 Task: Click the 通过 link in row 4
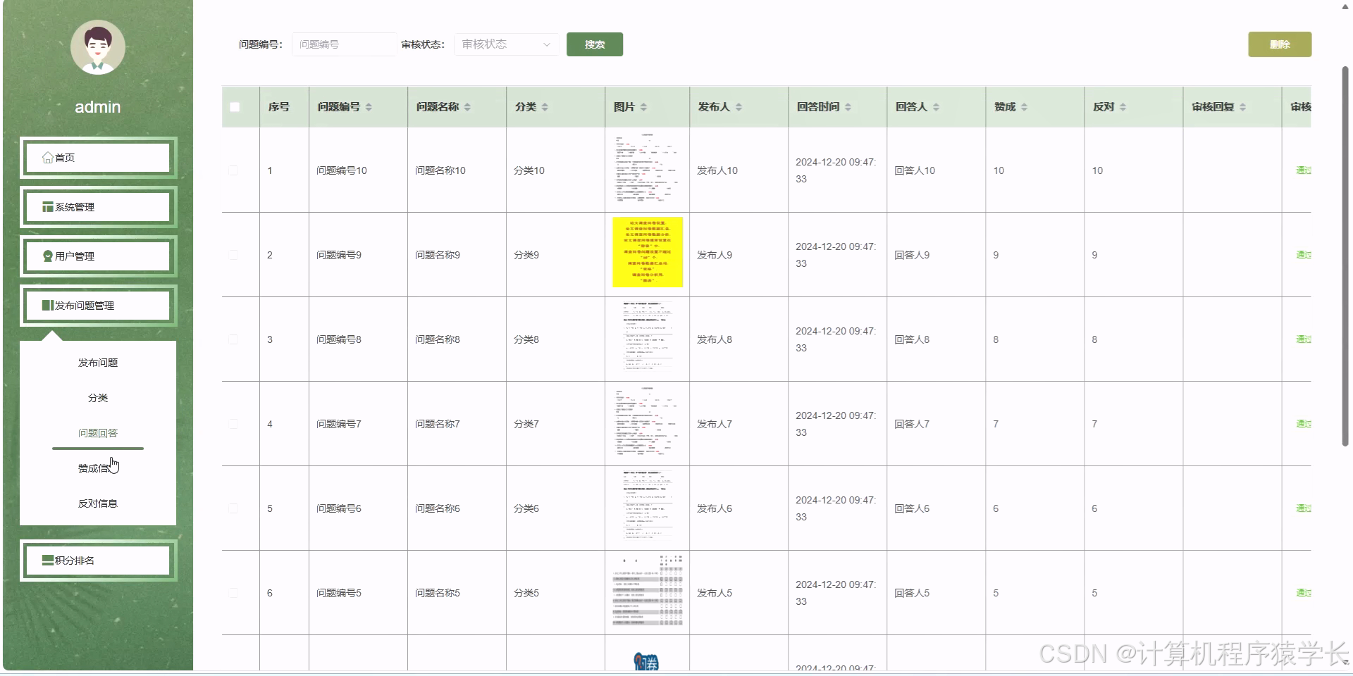pyautogui.click(x=1304, y=424)
